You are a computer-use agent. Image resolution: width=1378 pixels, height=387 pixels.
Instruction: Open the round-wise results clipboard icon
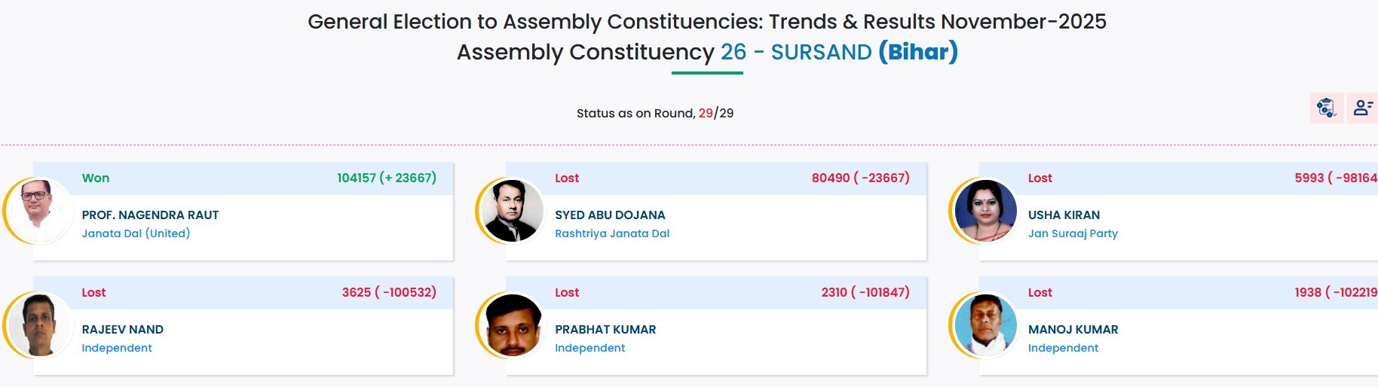1326,108
